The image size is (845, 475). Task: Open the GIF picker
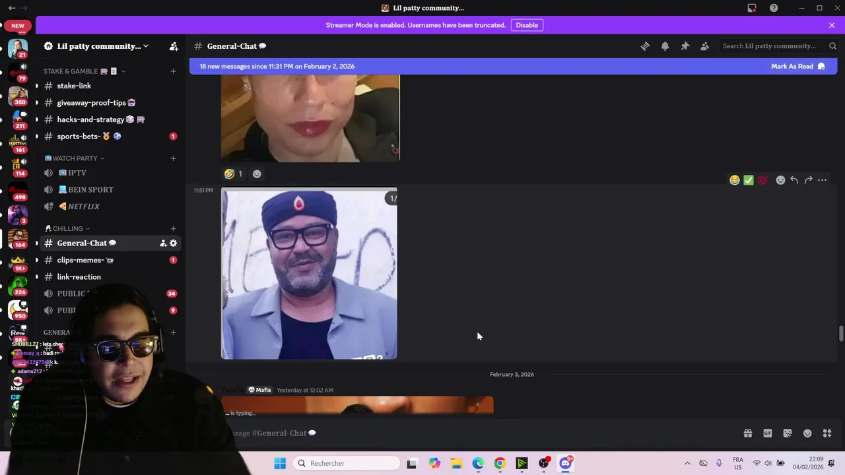pos(768,433)
